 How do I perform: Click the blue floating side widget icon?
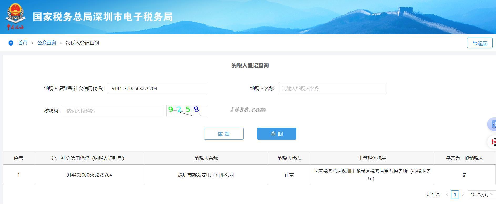click(x=492, y=124)
